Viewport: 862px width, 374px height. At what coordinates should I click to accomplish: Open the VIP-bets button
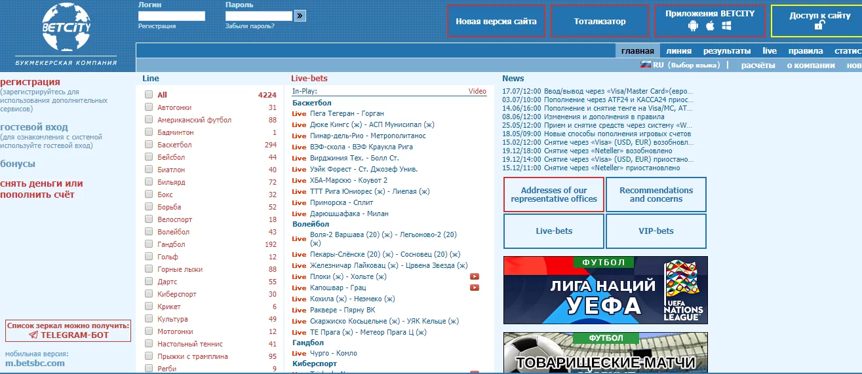[x=656, y=231]
